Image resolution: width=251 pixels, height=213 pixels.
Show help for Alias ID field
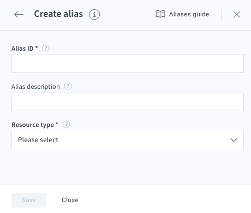click(x=46, y=48)
